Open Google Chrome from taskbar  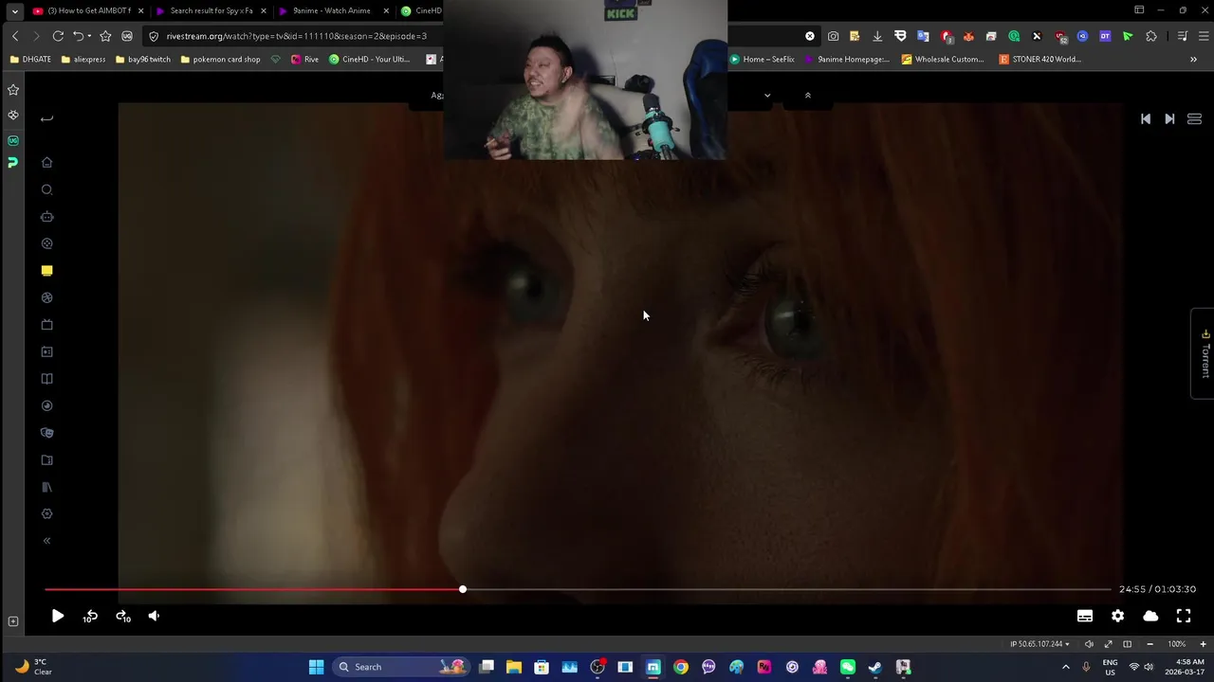click(x=681, y=667)
